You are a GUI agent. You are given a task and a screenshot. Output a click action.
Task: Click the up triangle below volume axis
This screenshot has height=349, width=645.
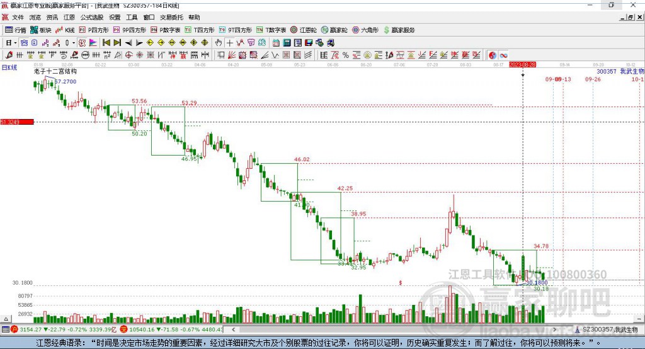6,319
